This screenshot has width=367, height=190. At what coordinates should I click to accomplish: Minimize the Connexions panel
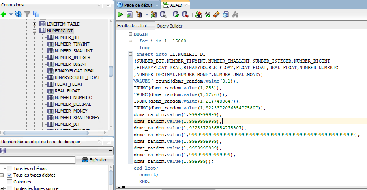coord(109,4)
